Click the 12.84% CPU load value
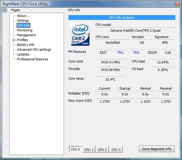The height and width of the screenshot is (160, 182). (x=163, y=62)
